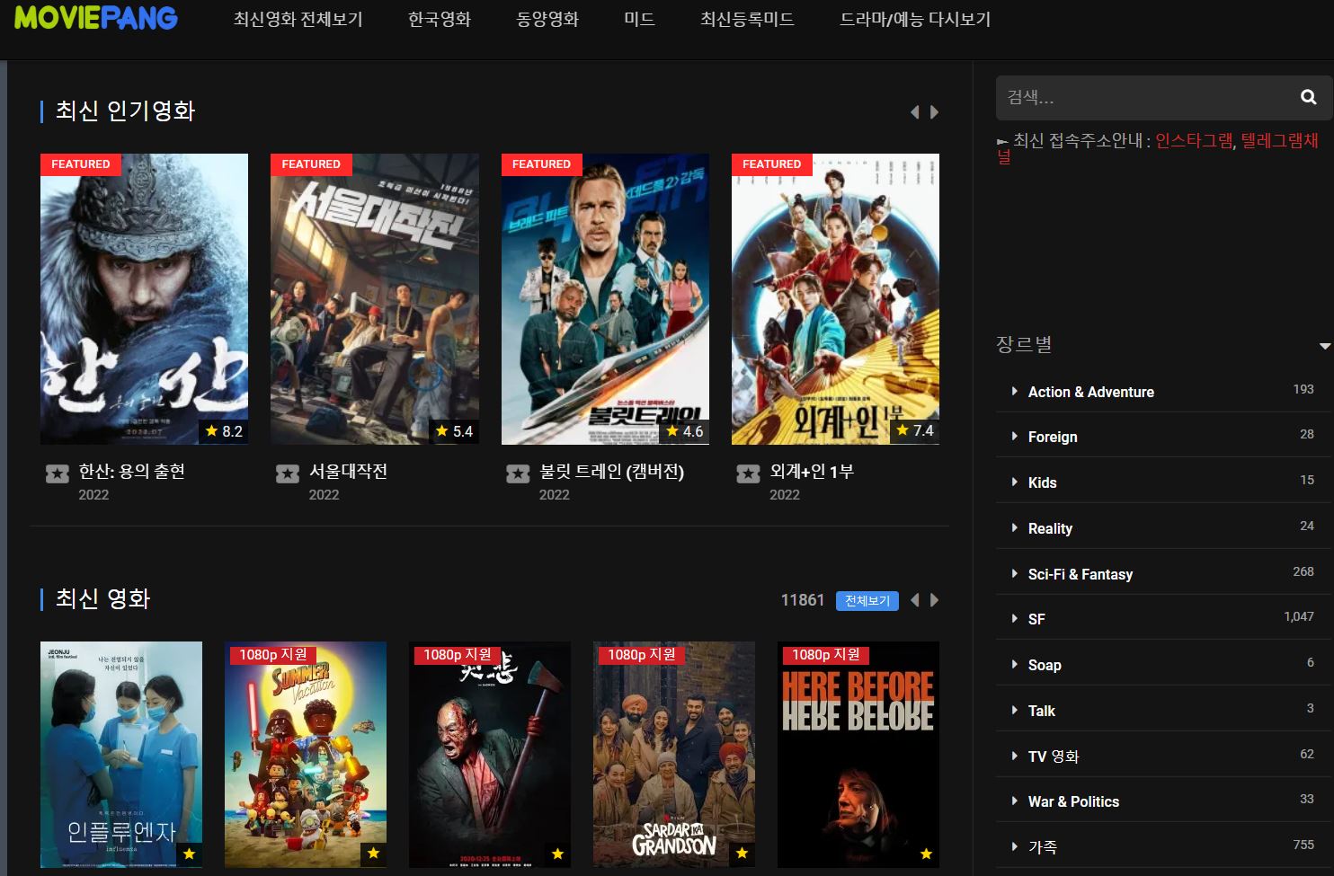Click the star icon beside 한산: 용의 출현
Viewport: 1334px width, 876px height.
[58, 473]
